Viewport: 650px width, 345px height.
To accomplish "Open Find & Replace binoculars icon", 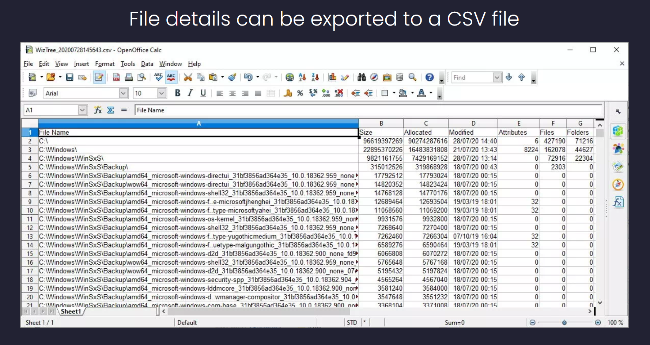I will pyautogui.click(x=362, y=77).
